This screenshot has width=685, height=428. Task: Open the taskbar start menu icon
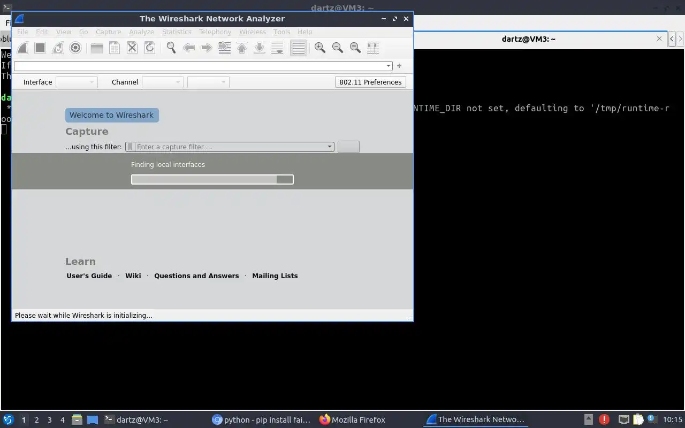[9, 420]
